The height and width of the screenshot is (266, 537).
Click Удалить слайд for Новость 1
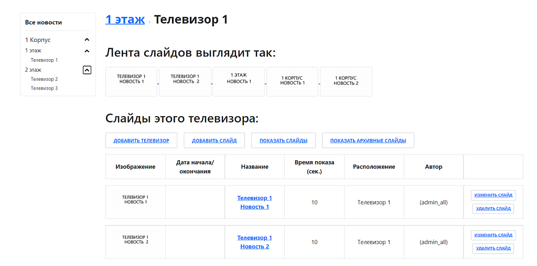coord(493,208)
